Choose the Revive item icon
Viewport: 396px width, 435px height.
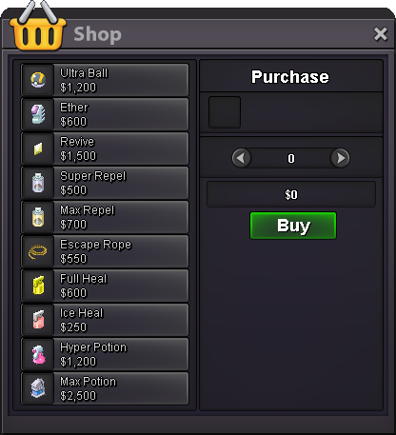pos(38,148)
